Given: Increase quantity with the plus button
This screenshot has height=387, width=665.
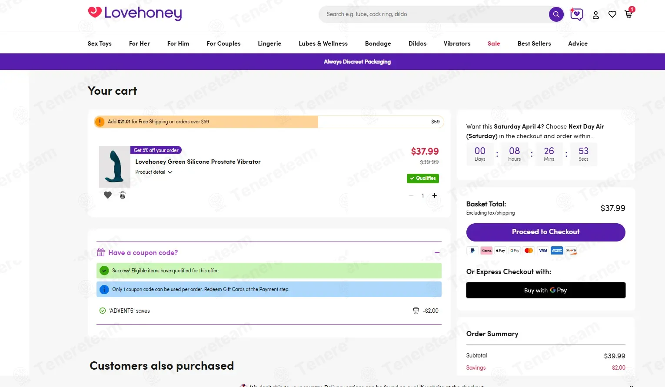Looking at the screenshot, I should tap(435, 195).
